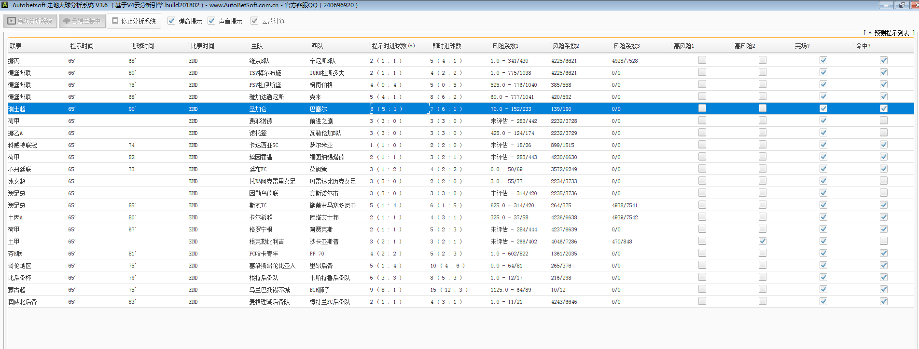Screen dimensions: 919x349
Task: Click the Autobetsoft app icon in title bar
Action: (x=5, y=5)
